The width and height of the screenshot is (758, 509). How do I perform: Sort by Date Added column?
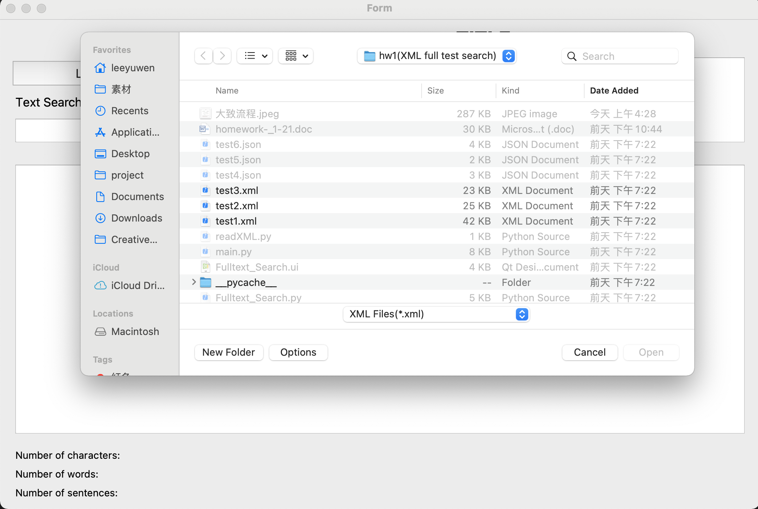pos(614,91)
